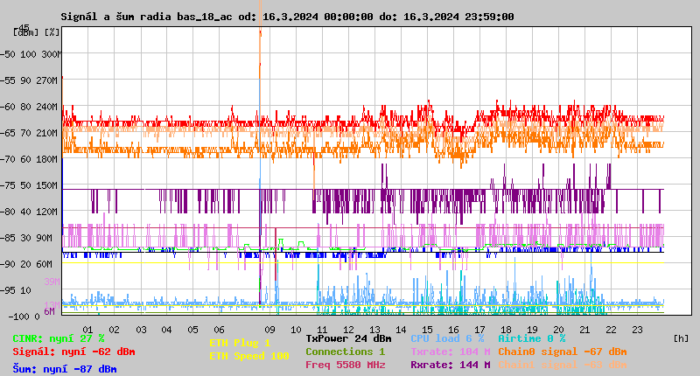Click the red Signál legend entry
Viewport: 700px width, 376px height.
[x=73, y=352]
